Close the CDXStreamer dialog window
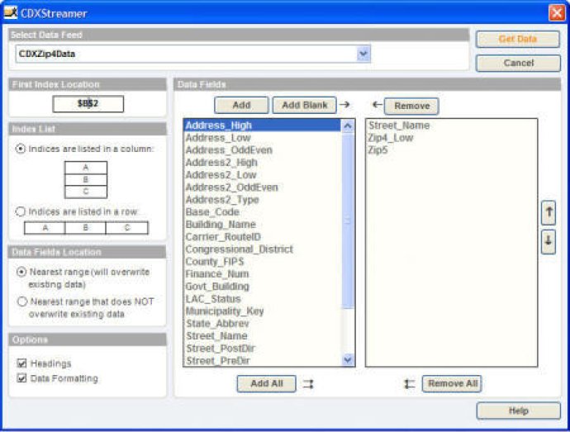The height and width of the screenshot is (432, 570). coord(557,13)
